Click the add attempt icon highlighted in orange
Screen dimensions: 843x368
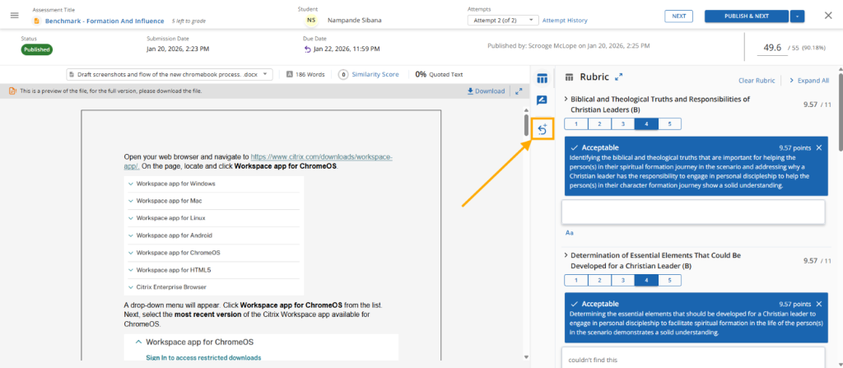pos(543,128)
